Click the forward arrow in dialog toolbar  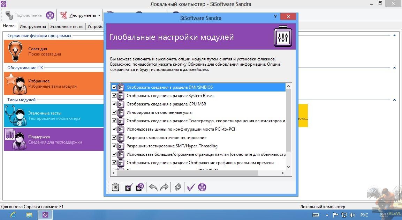pos(164,187)
